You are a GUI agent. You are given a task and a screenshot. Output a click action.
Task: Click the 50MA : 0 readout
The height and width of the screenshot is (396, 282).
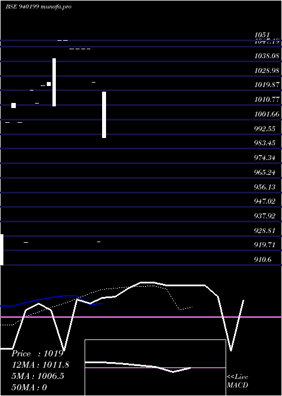pyautogui.click(x=29, y=388)
